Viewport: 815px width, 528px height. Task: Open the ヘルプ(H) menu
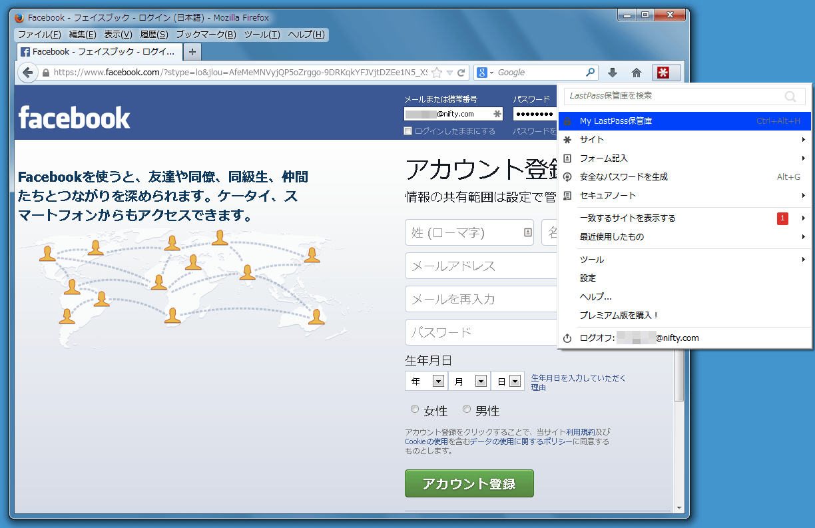coord(306,35)
